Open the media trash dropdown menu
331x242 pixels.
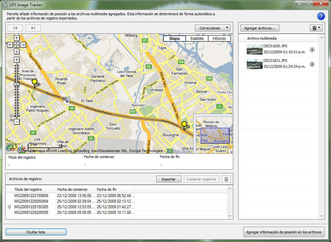pyautogui.click(x=316, y=28)
